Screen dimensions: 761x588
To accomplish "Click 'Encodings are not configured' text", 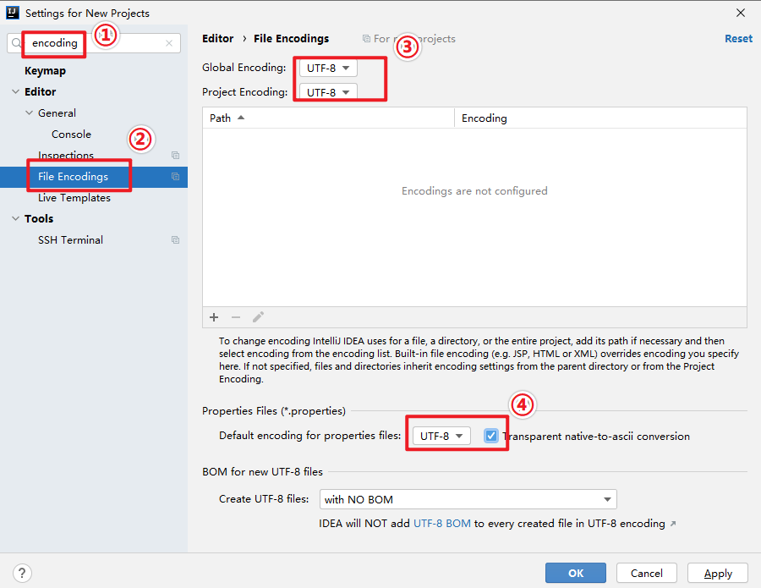I will click(x=474, y=191).
